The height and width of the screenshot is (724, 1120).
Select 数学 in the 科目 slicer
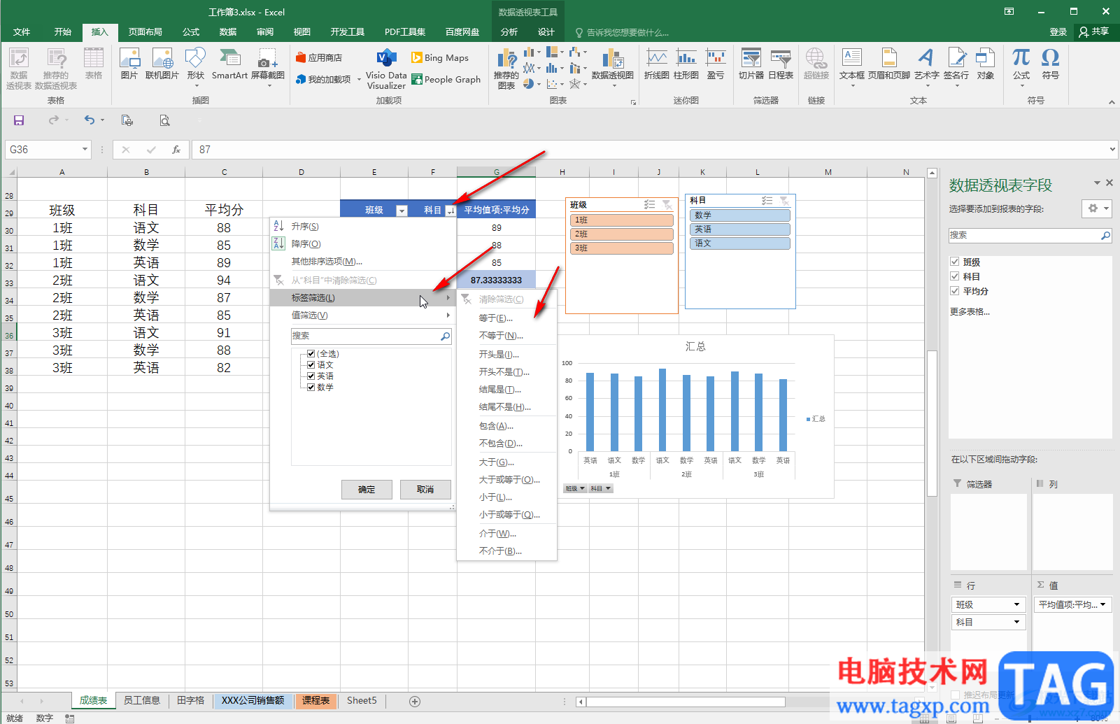(x=739, y=215)
